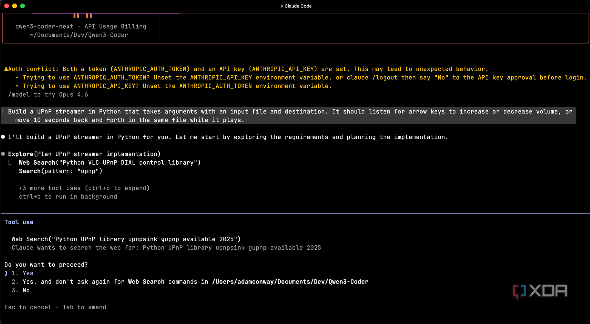Expand the +3 more tool uses section
This screenshot has width=590, height=324.
pos(84,188)
